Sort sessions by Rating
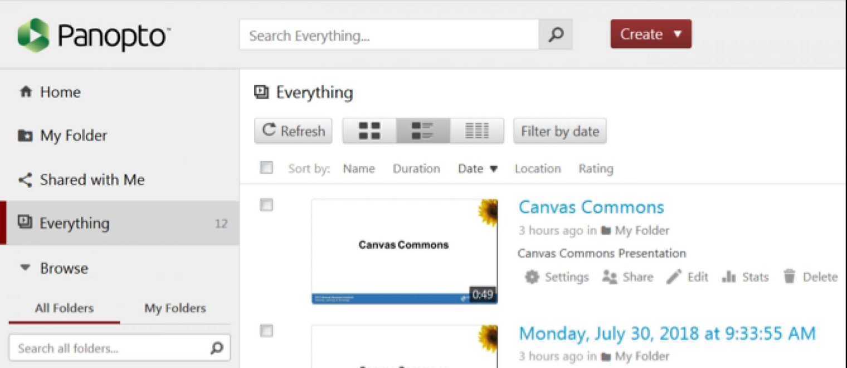 [596, 168]
